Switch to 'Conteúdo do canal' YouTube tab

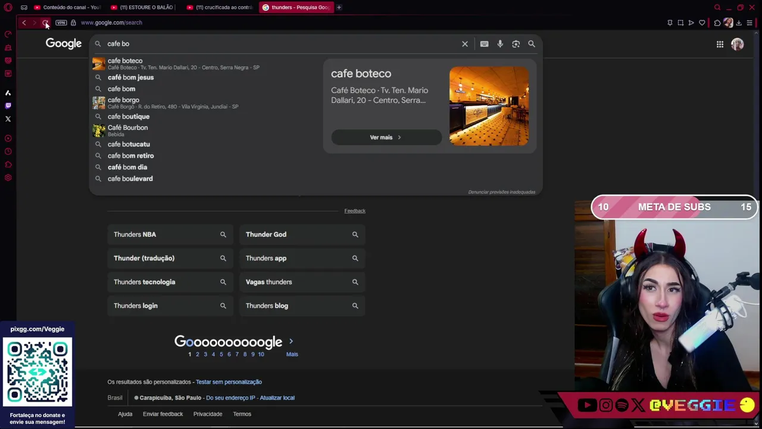[67, 7]
